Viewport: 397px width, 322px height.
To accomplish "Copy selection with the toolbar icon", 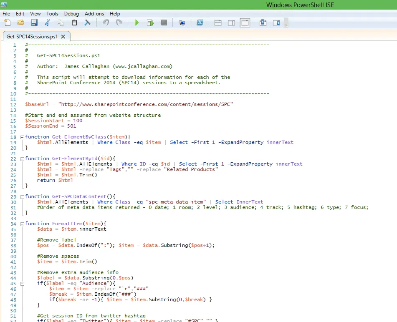I will pyautogui.click(x=61, y=23).
